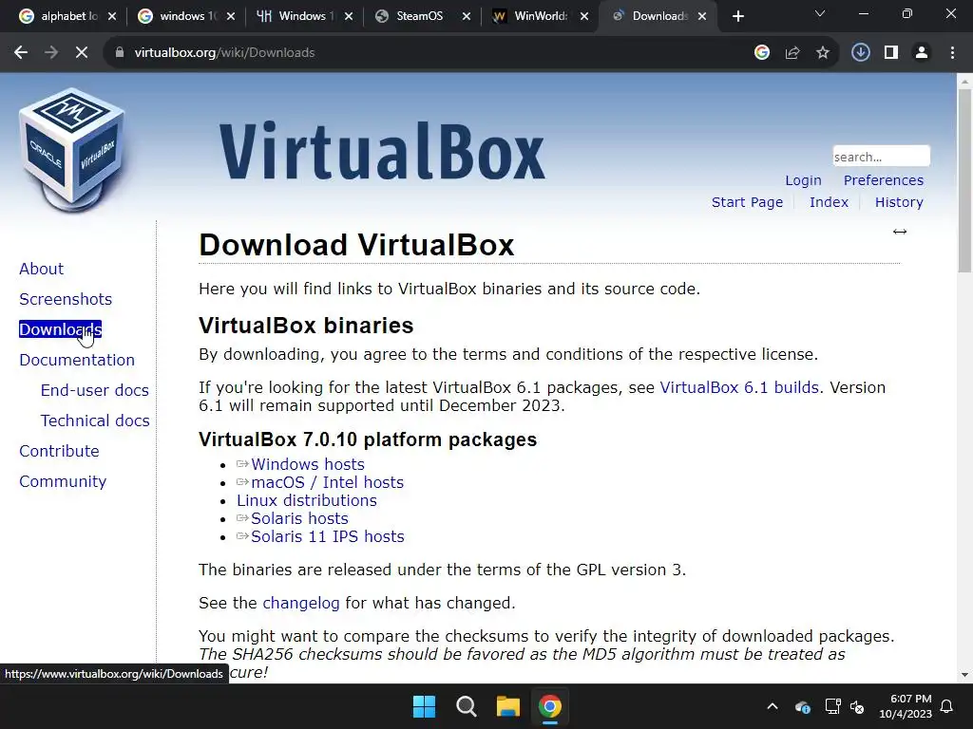Toggle the Chrome side panel icon

coord(891,53)
